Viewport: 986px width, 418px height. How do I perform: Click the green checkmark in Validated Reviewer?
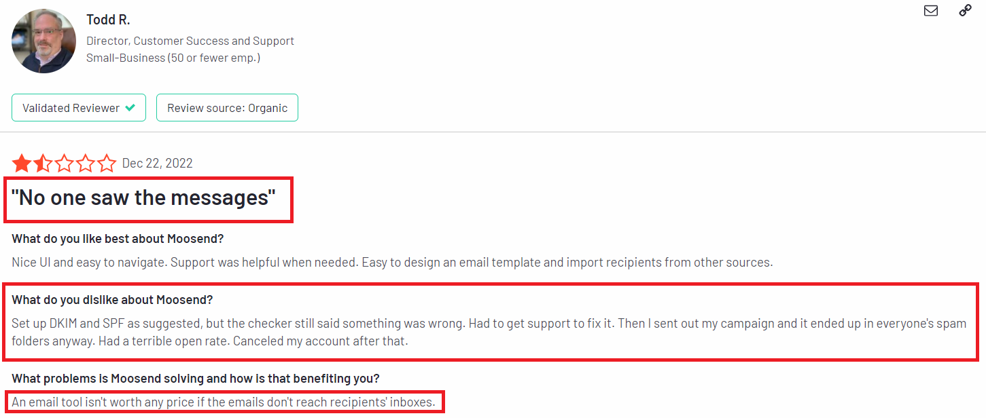point(130,108)
